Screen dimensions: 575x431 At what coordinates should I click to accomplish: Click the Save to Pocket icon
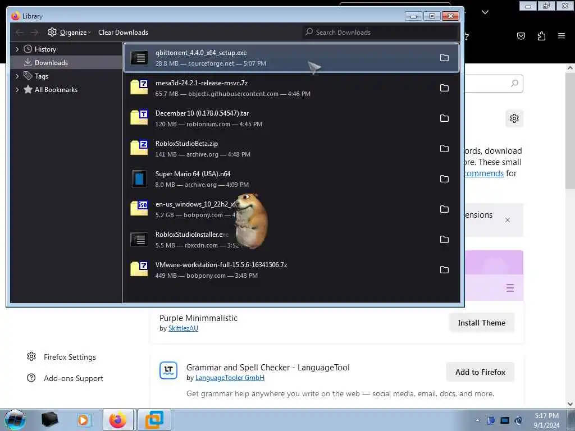521,36
